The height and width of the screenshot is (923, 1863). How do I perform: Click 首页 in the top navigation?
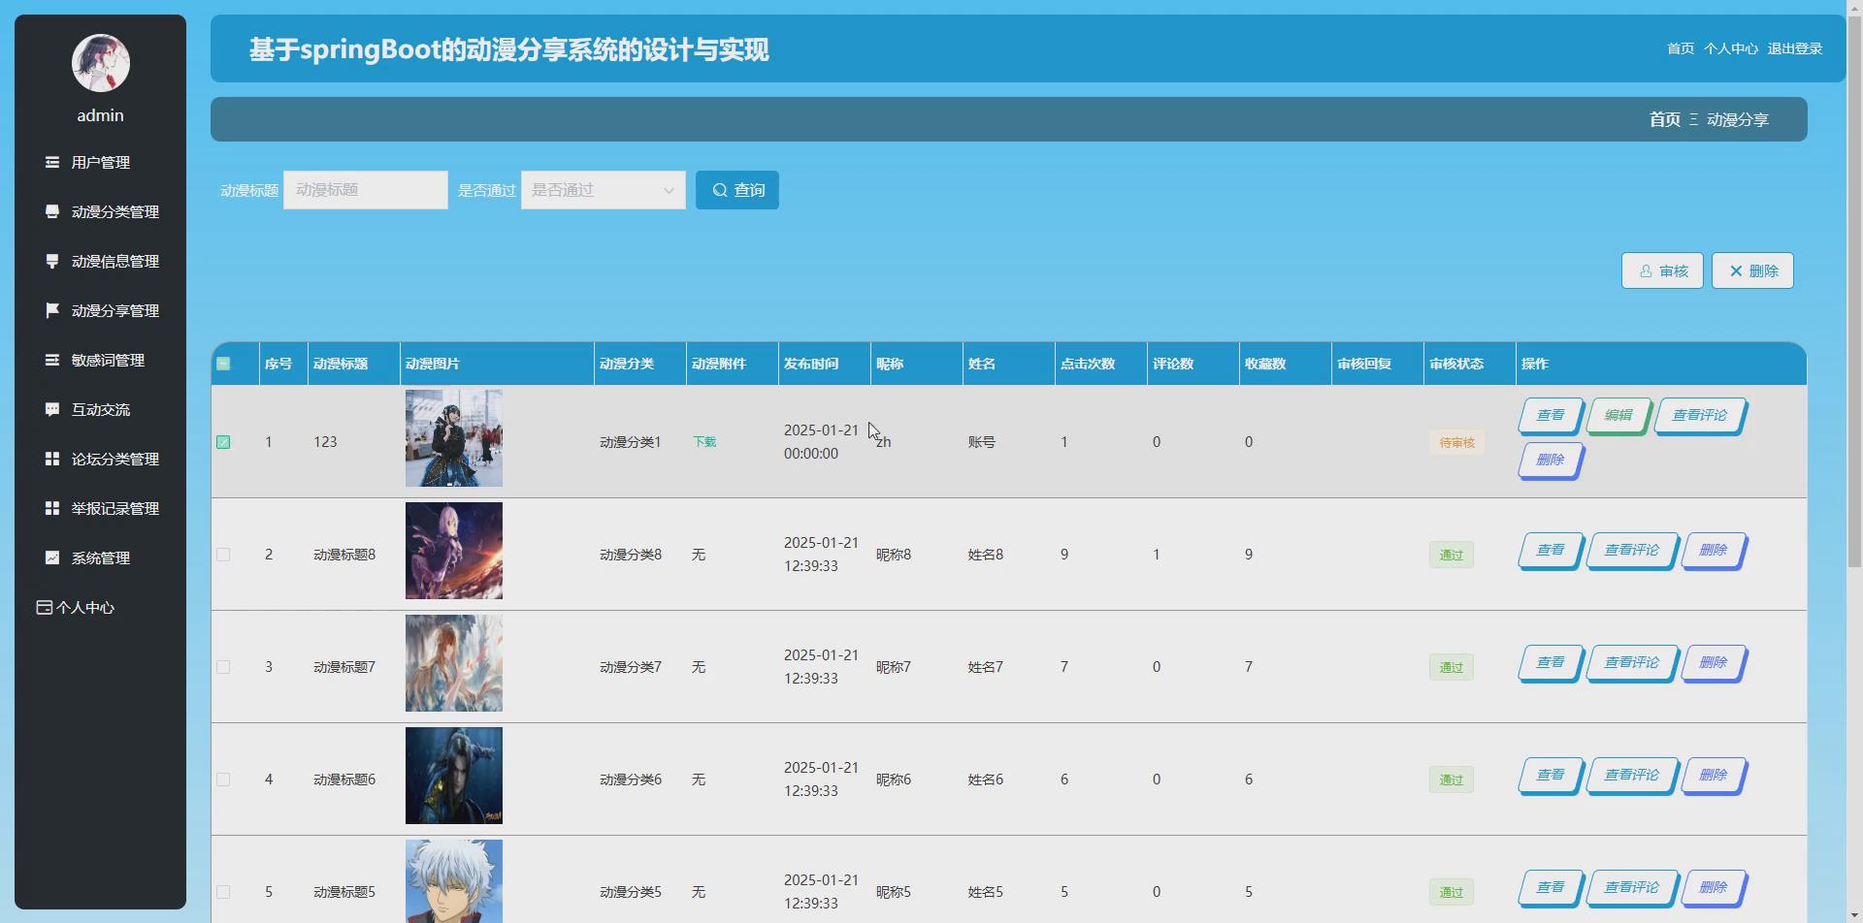click(1681, 48)
